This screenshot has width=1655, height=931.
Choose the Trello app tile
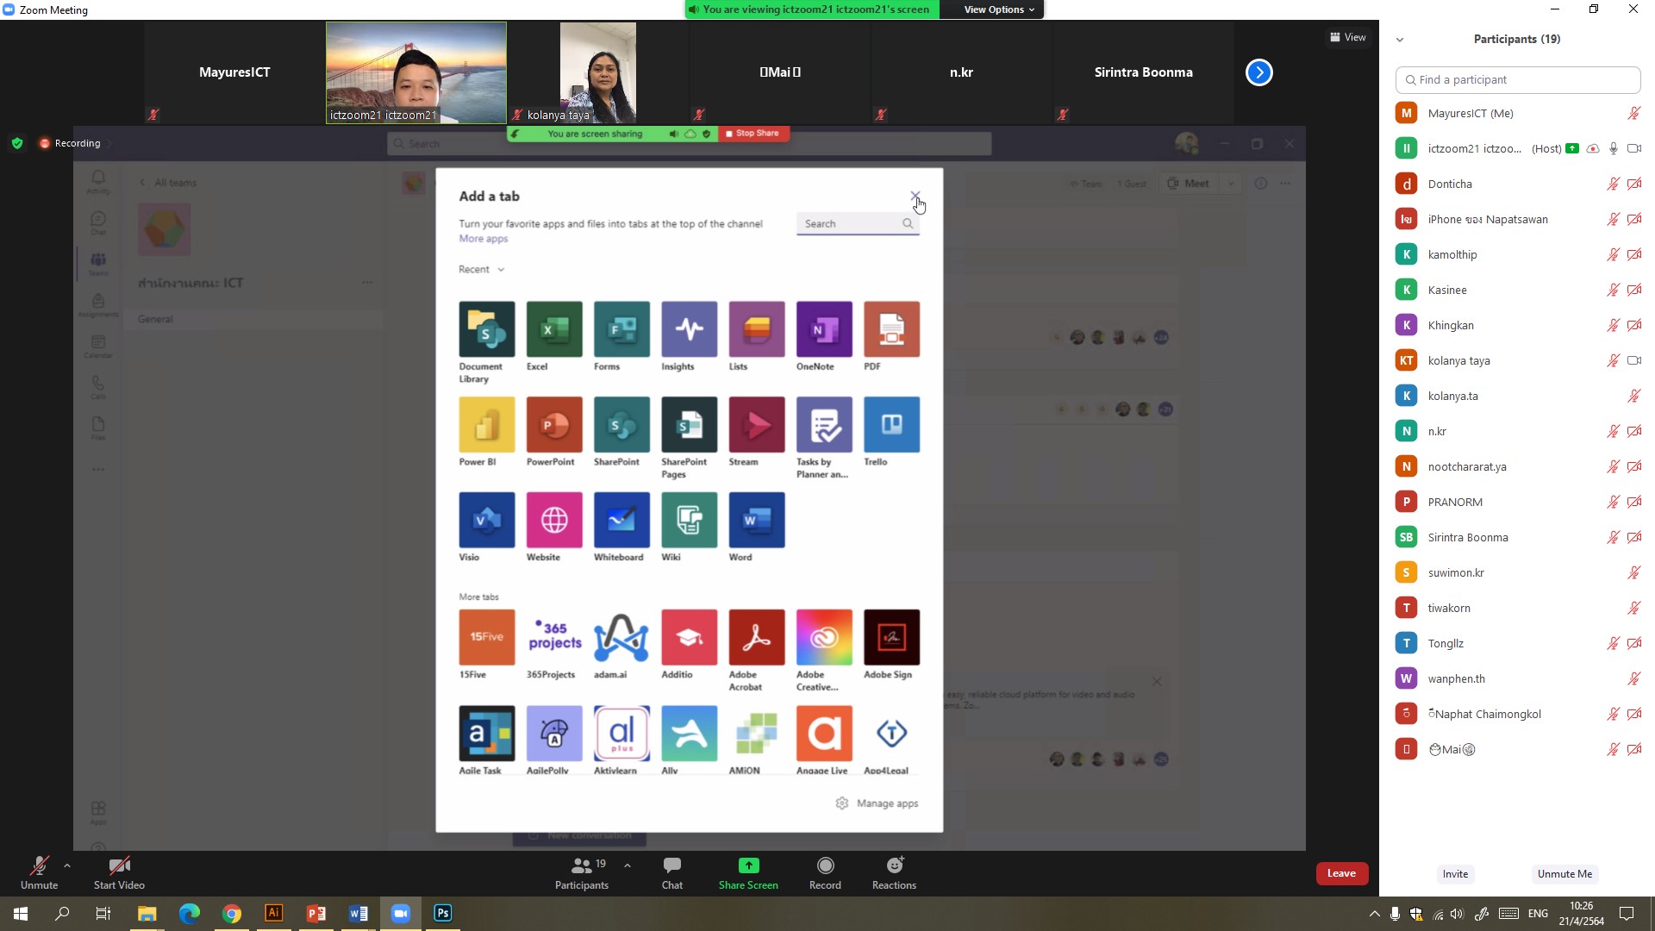(891, 425)
